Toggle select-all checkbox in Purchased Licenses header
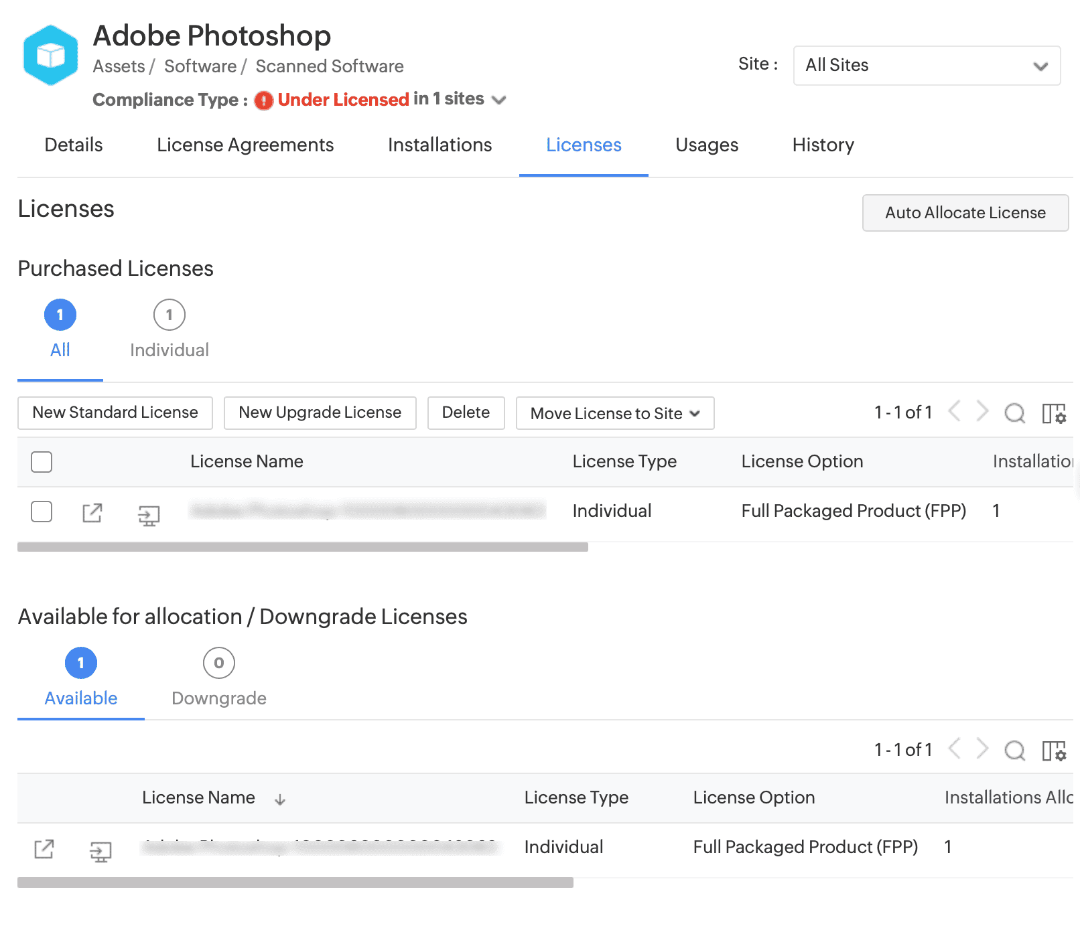Viewport: 1080px width, 928px height. coord(42,462)
